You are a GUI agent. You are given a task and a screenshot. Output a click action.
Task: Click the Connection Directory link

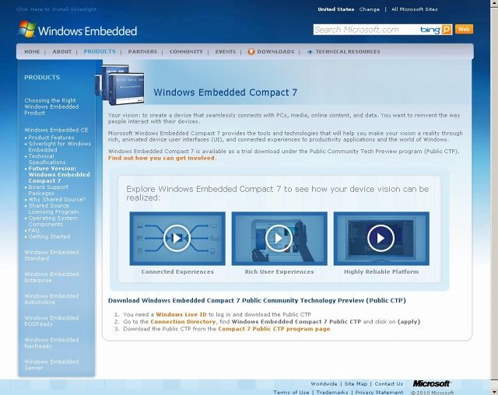(x=183, y=321)
